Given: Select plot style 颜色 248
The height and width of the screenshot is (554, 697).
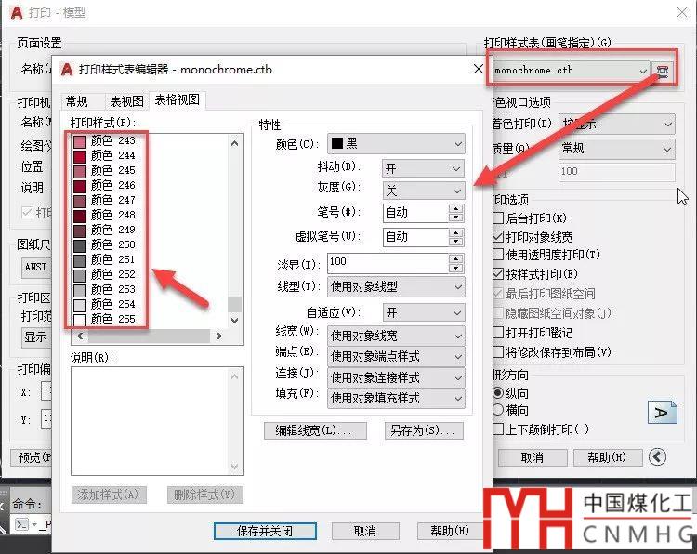Looking at the screenshot, I should tap(113, 216).
